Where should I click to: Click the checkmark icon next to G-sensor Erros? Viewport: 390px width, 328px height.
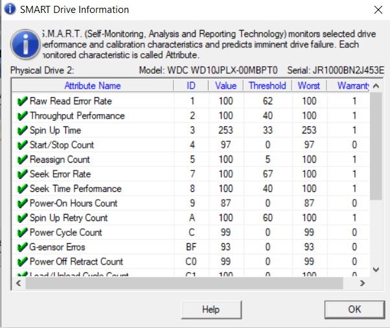pyautogui.click(x=22, y=247)
